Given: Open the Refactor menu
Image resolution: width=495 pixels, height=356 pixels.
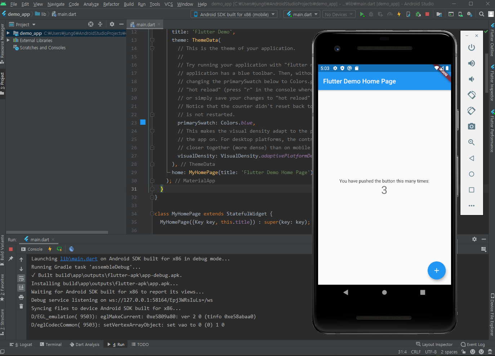Looking at the screenshot, I should [x=111, y=4].
